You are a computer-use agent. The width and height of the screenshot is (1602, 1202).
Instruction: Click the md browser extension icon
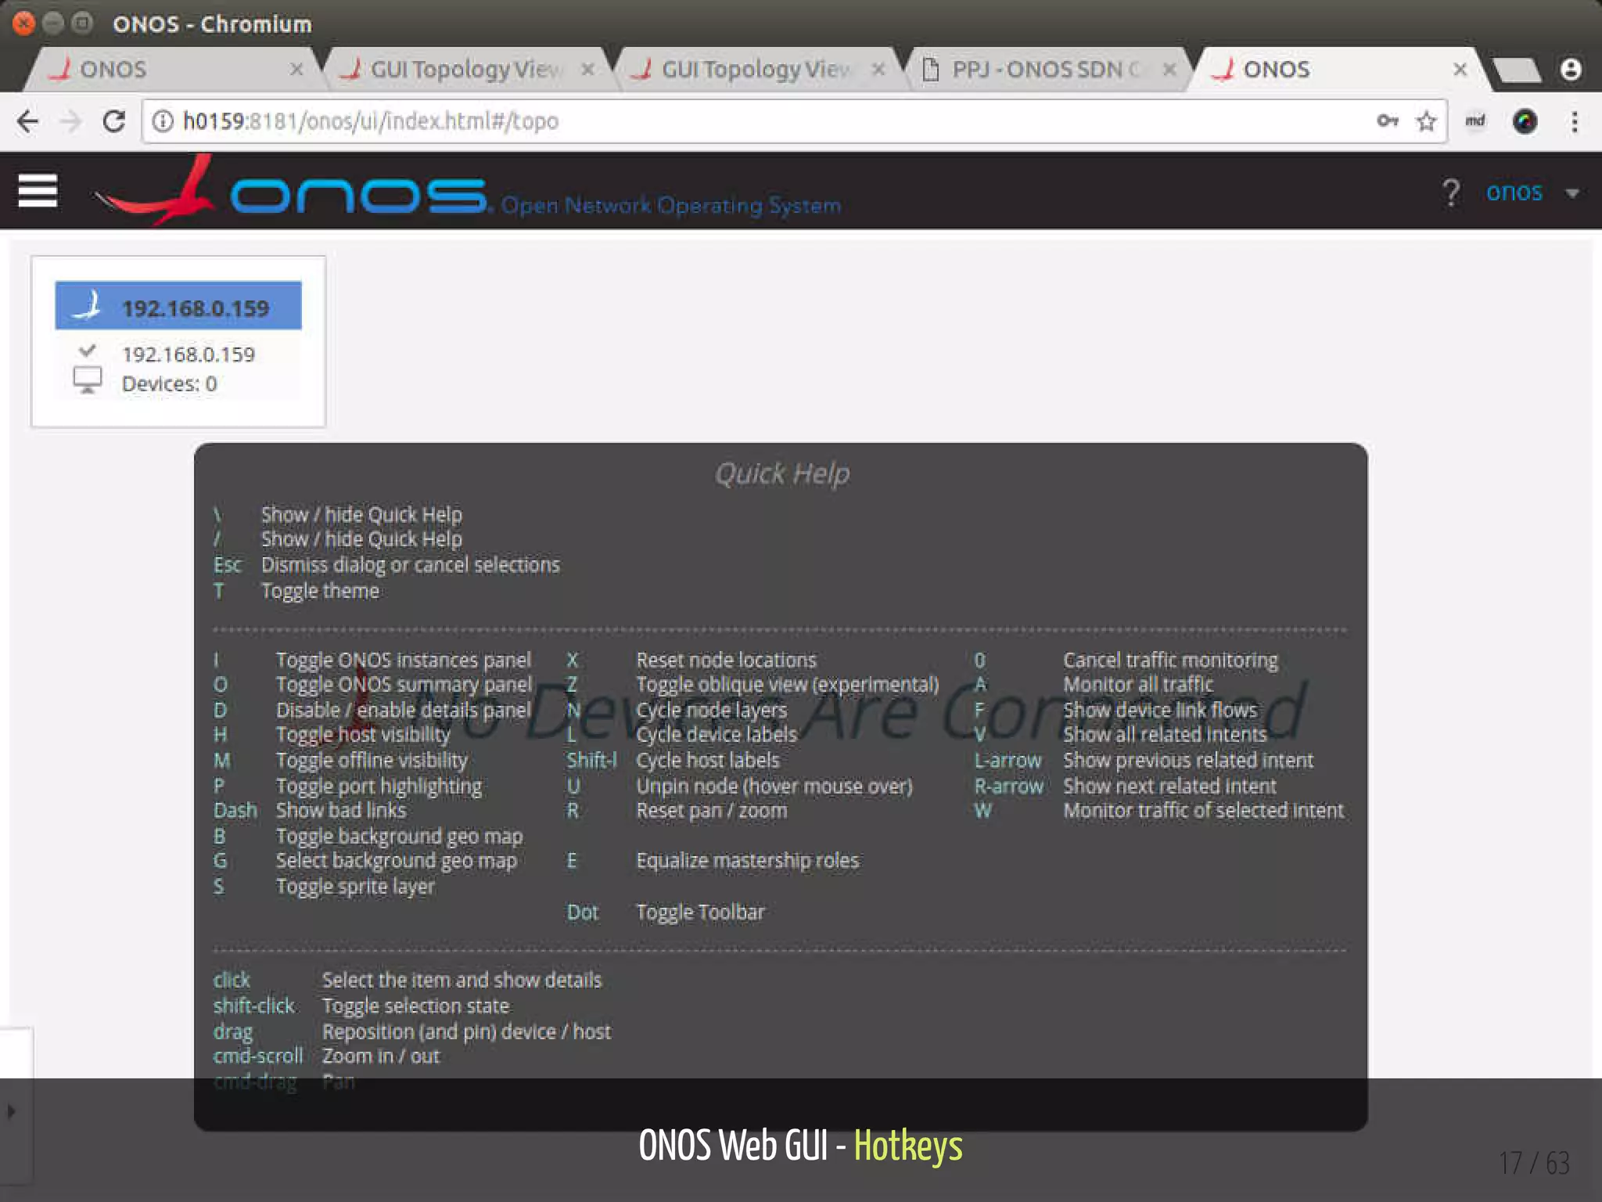[1474, 121]
